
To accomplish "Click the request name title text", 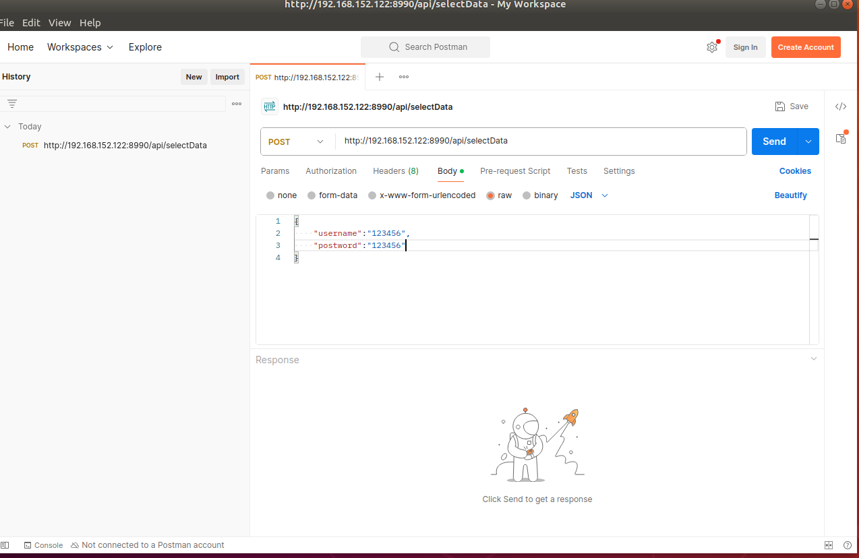I will tap(367, 106).
